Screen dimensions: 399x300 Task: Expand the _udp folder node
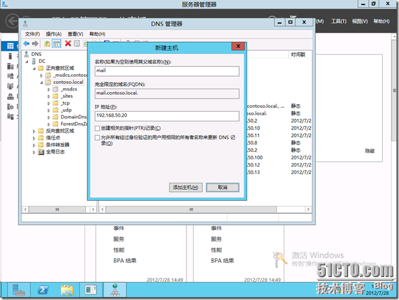pos(48,110)
